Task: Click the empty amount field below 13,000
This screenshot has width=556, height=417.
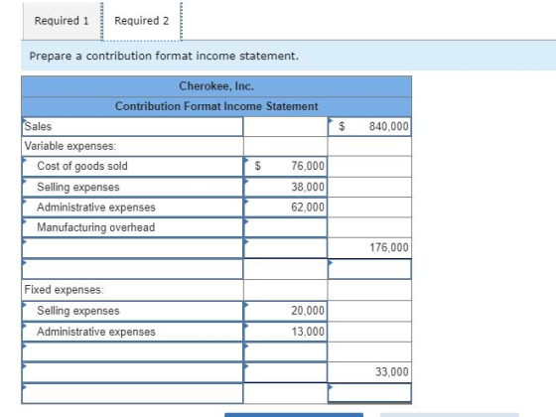Action: (286, 351)
